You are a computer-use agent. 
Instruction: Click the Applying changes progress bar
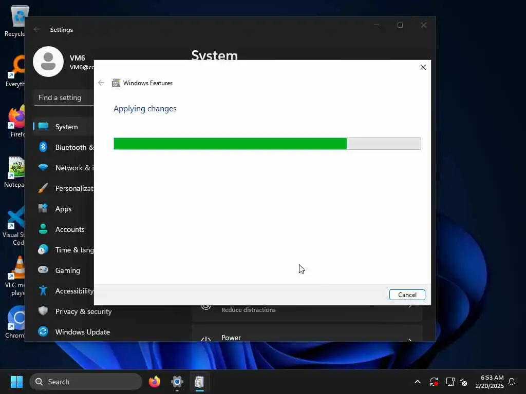tap(267, 144)
